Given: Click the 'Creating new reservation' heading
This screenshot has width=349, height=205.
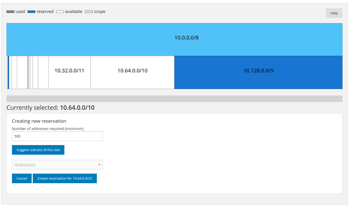Looking at the screenshot, I should pyautogui.click(x=39, y=121).
